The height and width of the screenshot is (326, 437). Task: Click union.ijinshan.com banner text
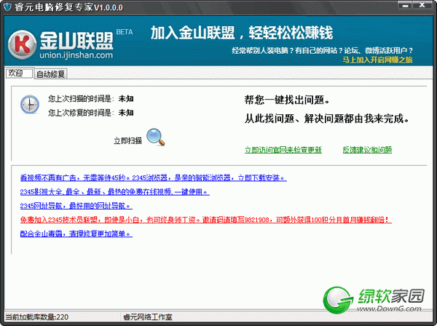76,55
